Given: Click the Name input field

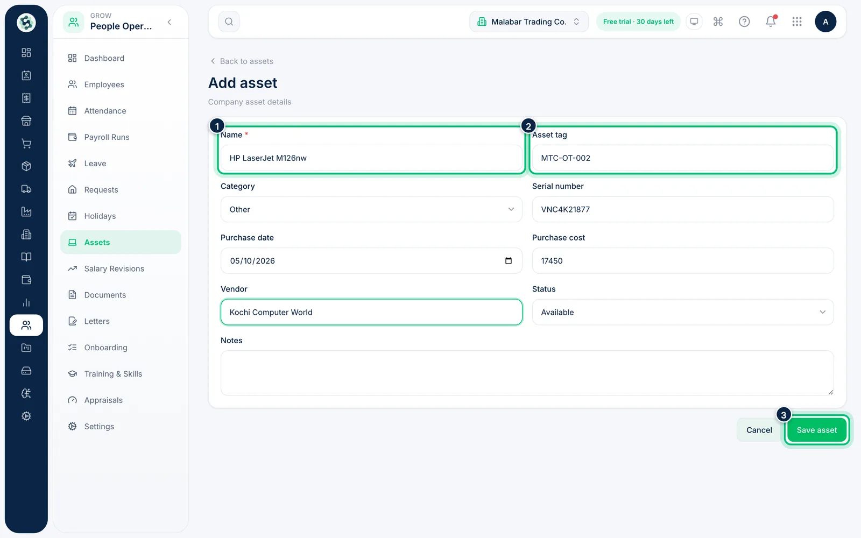Looking at the screenshot, I should [x=371, y=158].
